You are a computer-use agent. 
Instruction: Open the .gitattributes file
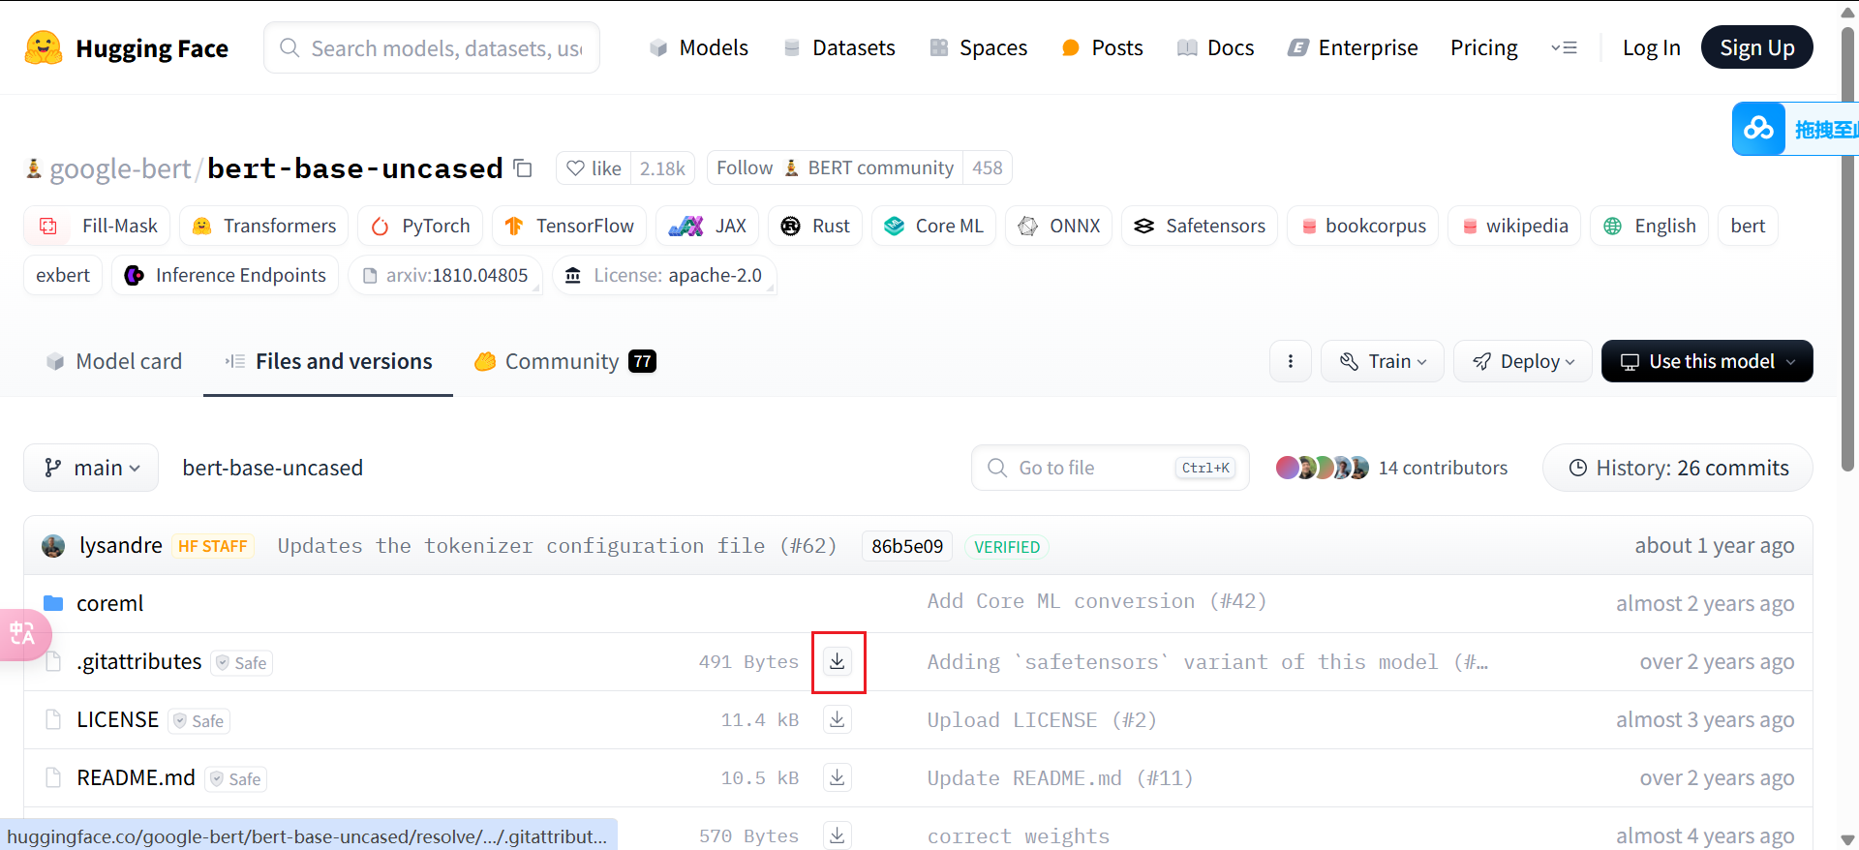pos(139,661)
